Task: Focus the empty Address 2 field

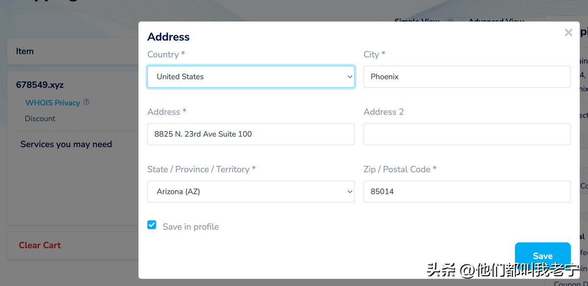Action: [x=467, y=134]
